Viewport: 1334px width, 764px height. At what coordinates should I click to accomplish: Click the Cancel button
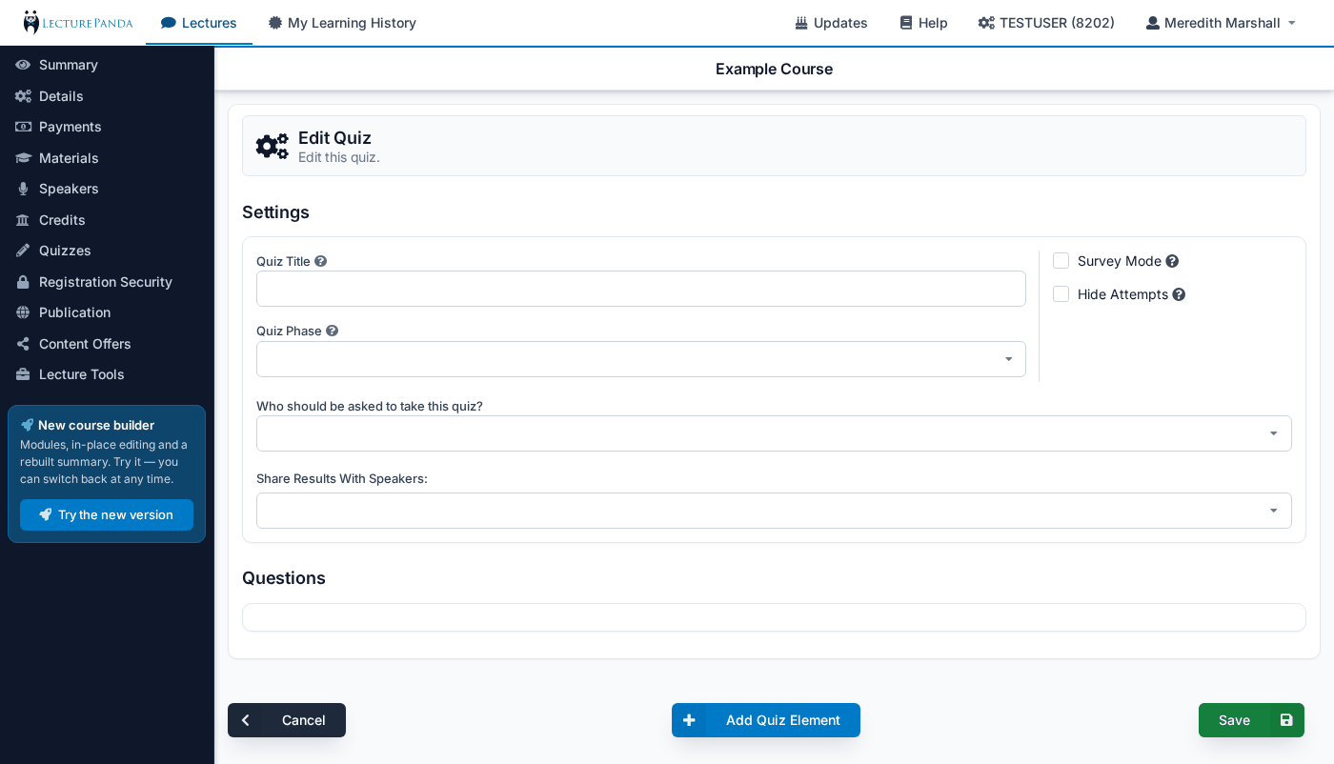(x=287, y=720)
